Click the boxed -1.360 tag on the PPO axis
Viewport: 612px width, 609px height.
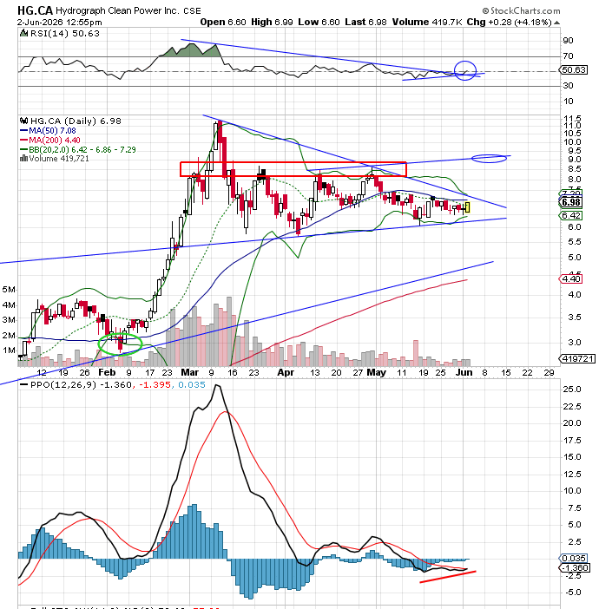click(575, 568)
